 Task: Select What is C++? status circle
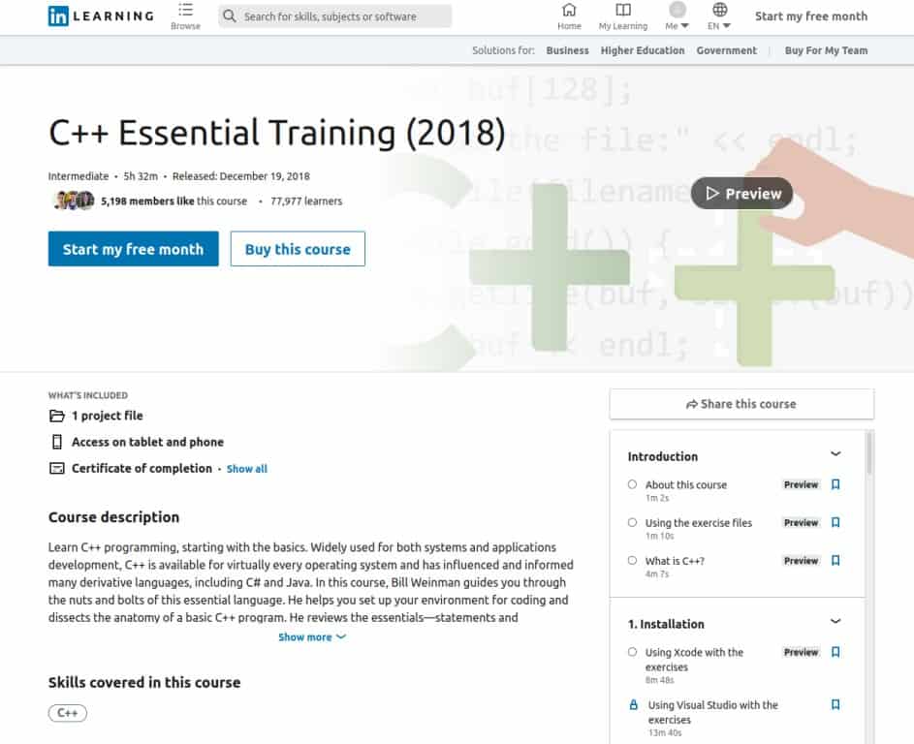633,561
